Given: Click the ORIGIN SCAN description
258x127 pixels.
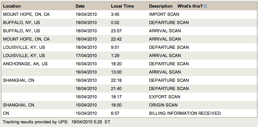Looking at the screenshot, I should (x=163, y=105).
